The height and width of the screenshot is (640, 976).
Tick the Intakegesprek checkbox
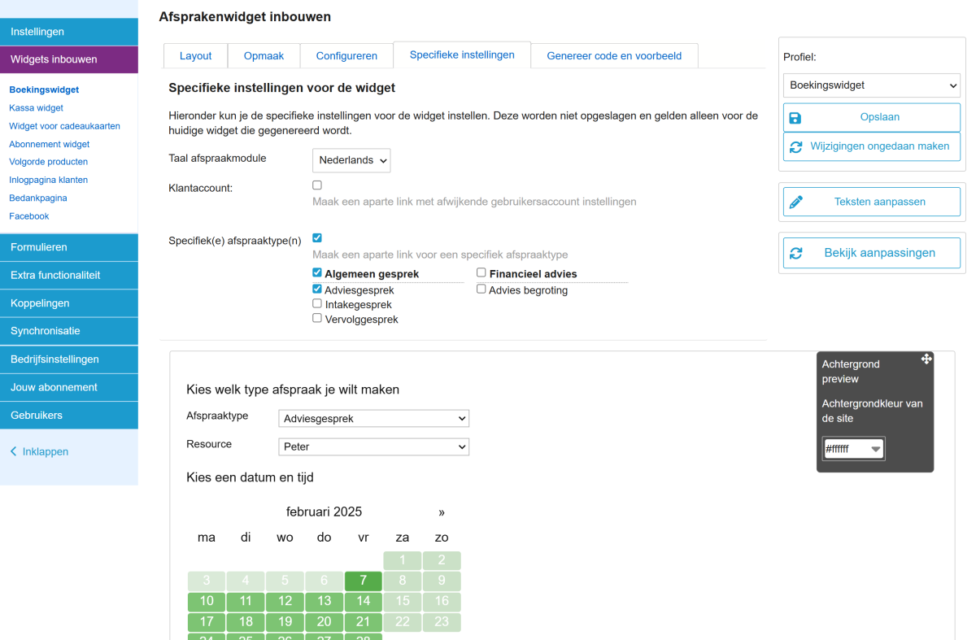click(317, 303)
